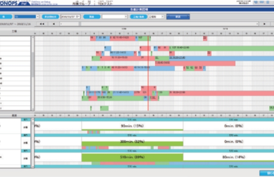Click the third blue label button after date
This screenshot has height=177, width=274.
pos(92,17)
